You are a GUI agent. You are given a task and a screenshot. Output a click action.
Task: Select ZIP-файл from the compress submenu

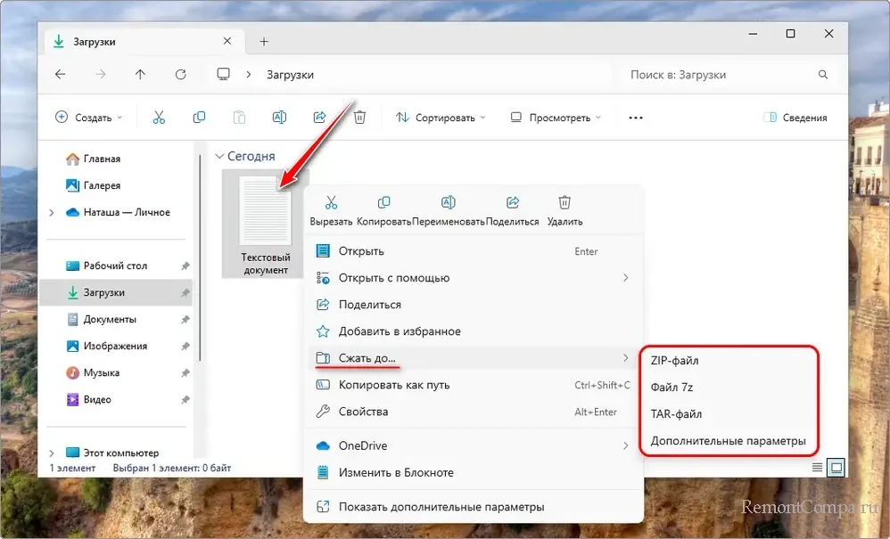coord(675,361)
